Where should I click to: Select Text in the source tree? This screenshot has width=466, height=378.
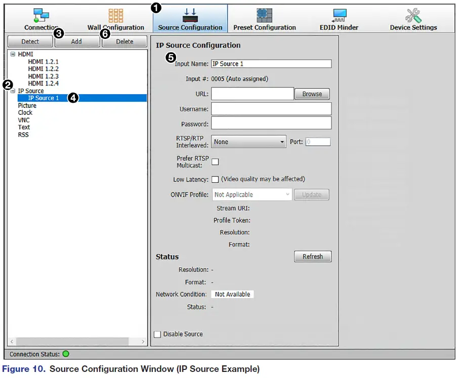(24, 127)
